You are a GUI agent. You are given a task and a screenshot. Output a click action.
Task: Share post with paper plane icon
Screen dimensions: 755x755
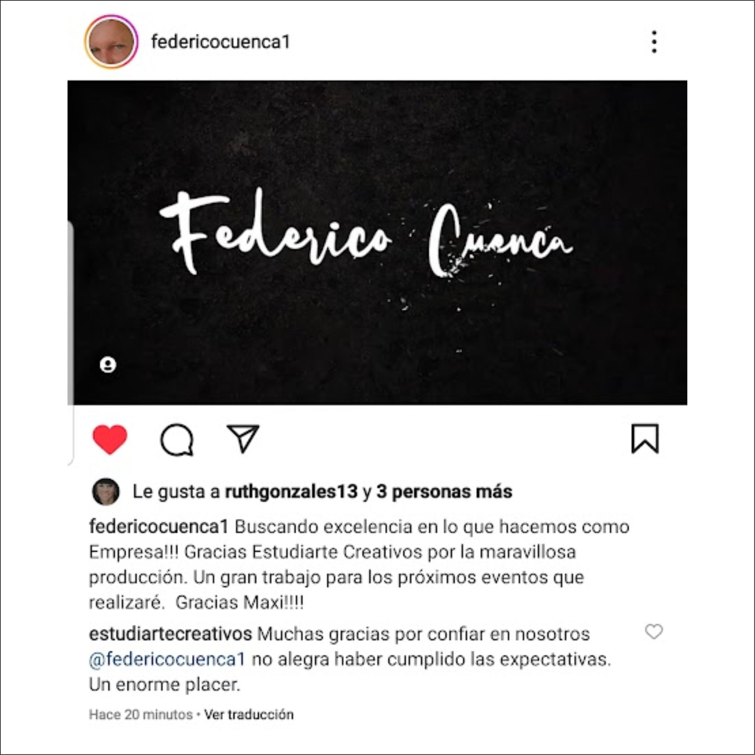pos(243,438)
